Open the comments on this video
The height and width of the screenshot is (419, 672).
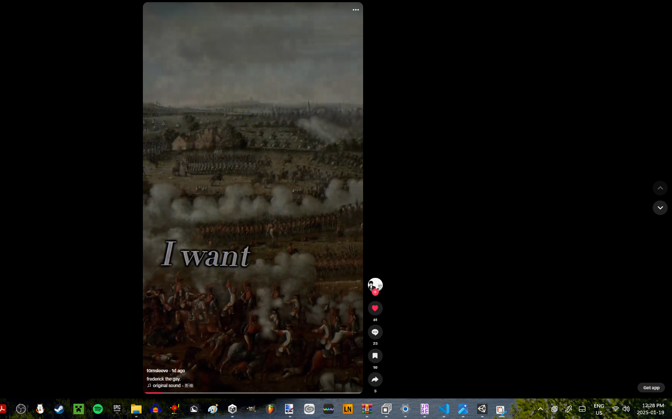(375, 332)
